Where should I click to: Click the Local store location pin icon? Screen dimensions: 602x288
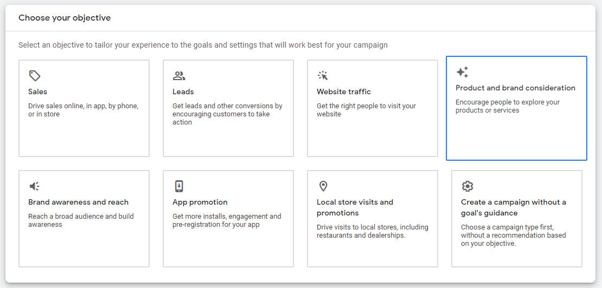pyautogui.click(x=323, y=186)
